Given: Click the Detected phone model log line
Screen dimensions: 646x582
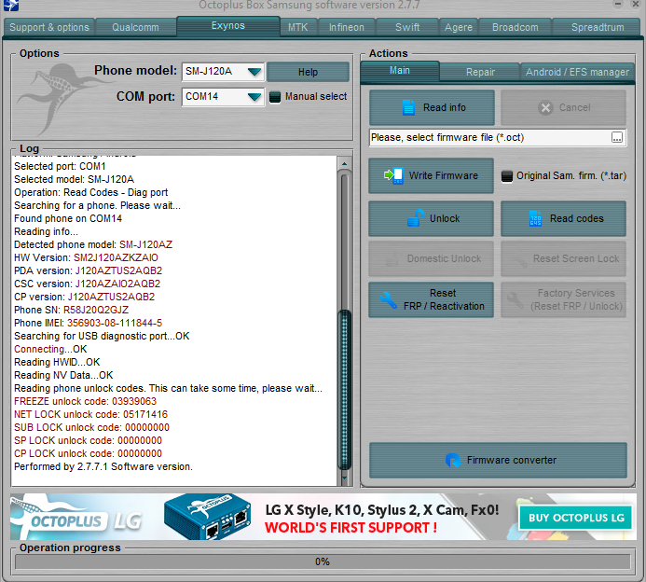Looking at the screenshot, I should [x=93, y=244].
